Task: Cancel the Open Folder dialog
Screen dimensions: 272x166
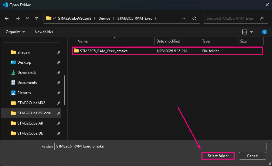Action: [x=253, y=156]
